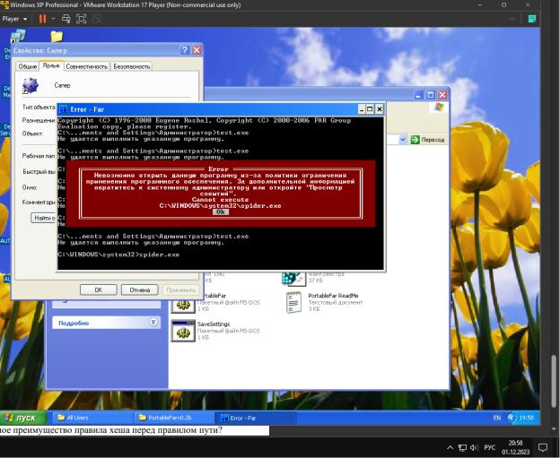Show hidden icons in Windows host system tray
The width and height of the screenshot is (560, 458).
click(450, 447)
